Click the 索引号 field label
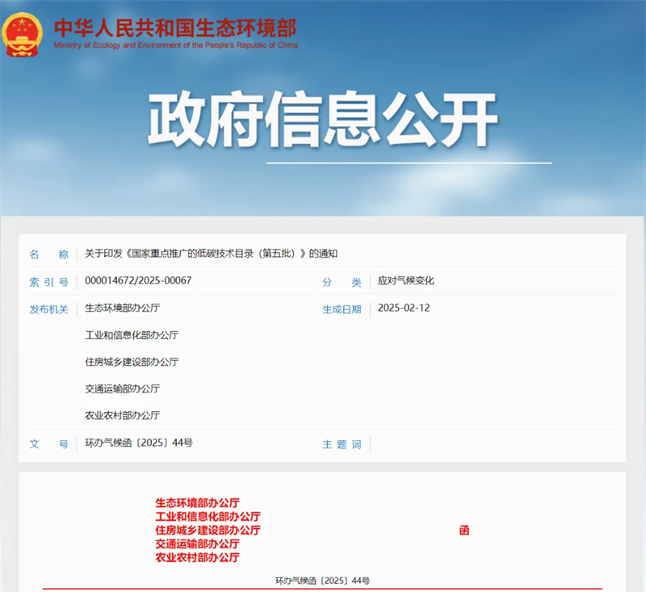 tap(48, 282)
